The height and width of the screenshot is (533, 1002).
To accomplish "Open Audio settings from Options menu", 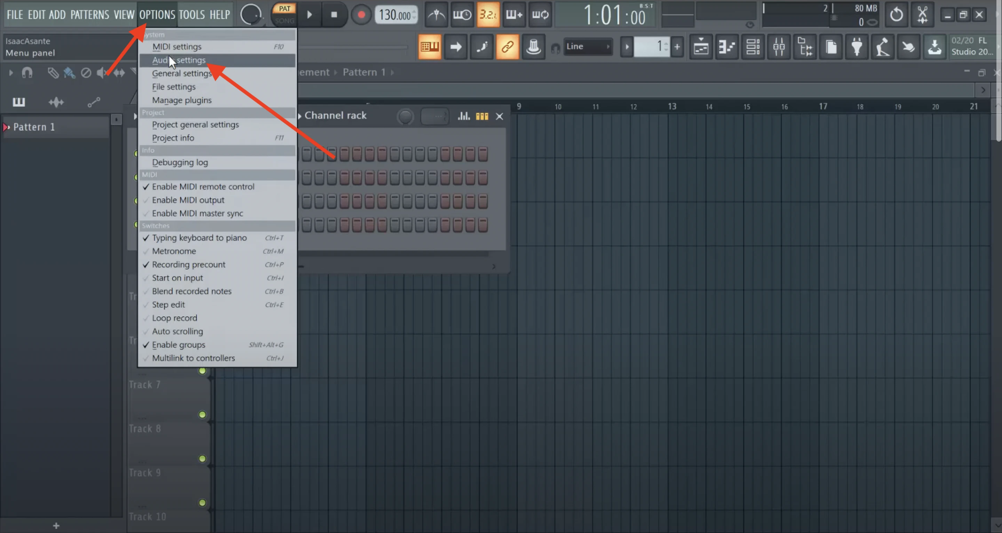I will tap(179, 59).
